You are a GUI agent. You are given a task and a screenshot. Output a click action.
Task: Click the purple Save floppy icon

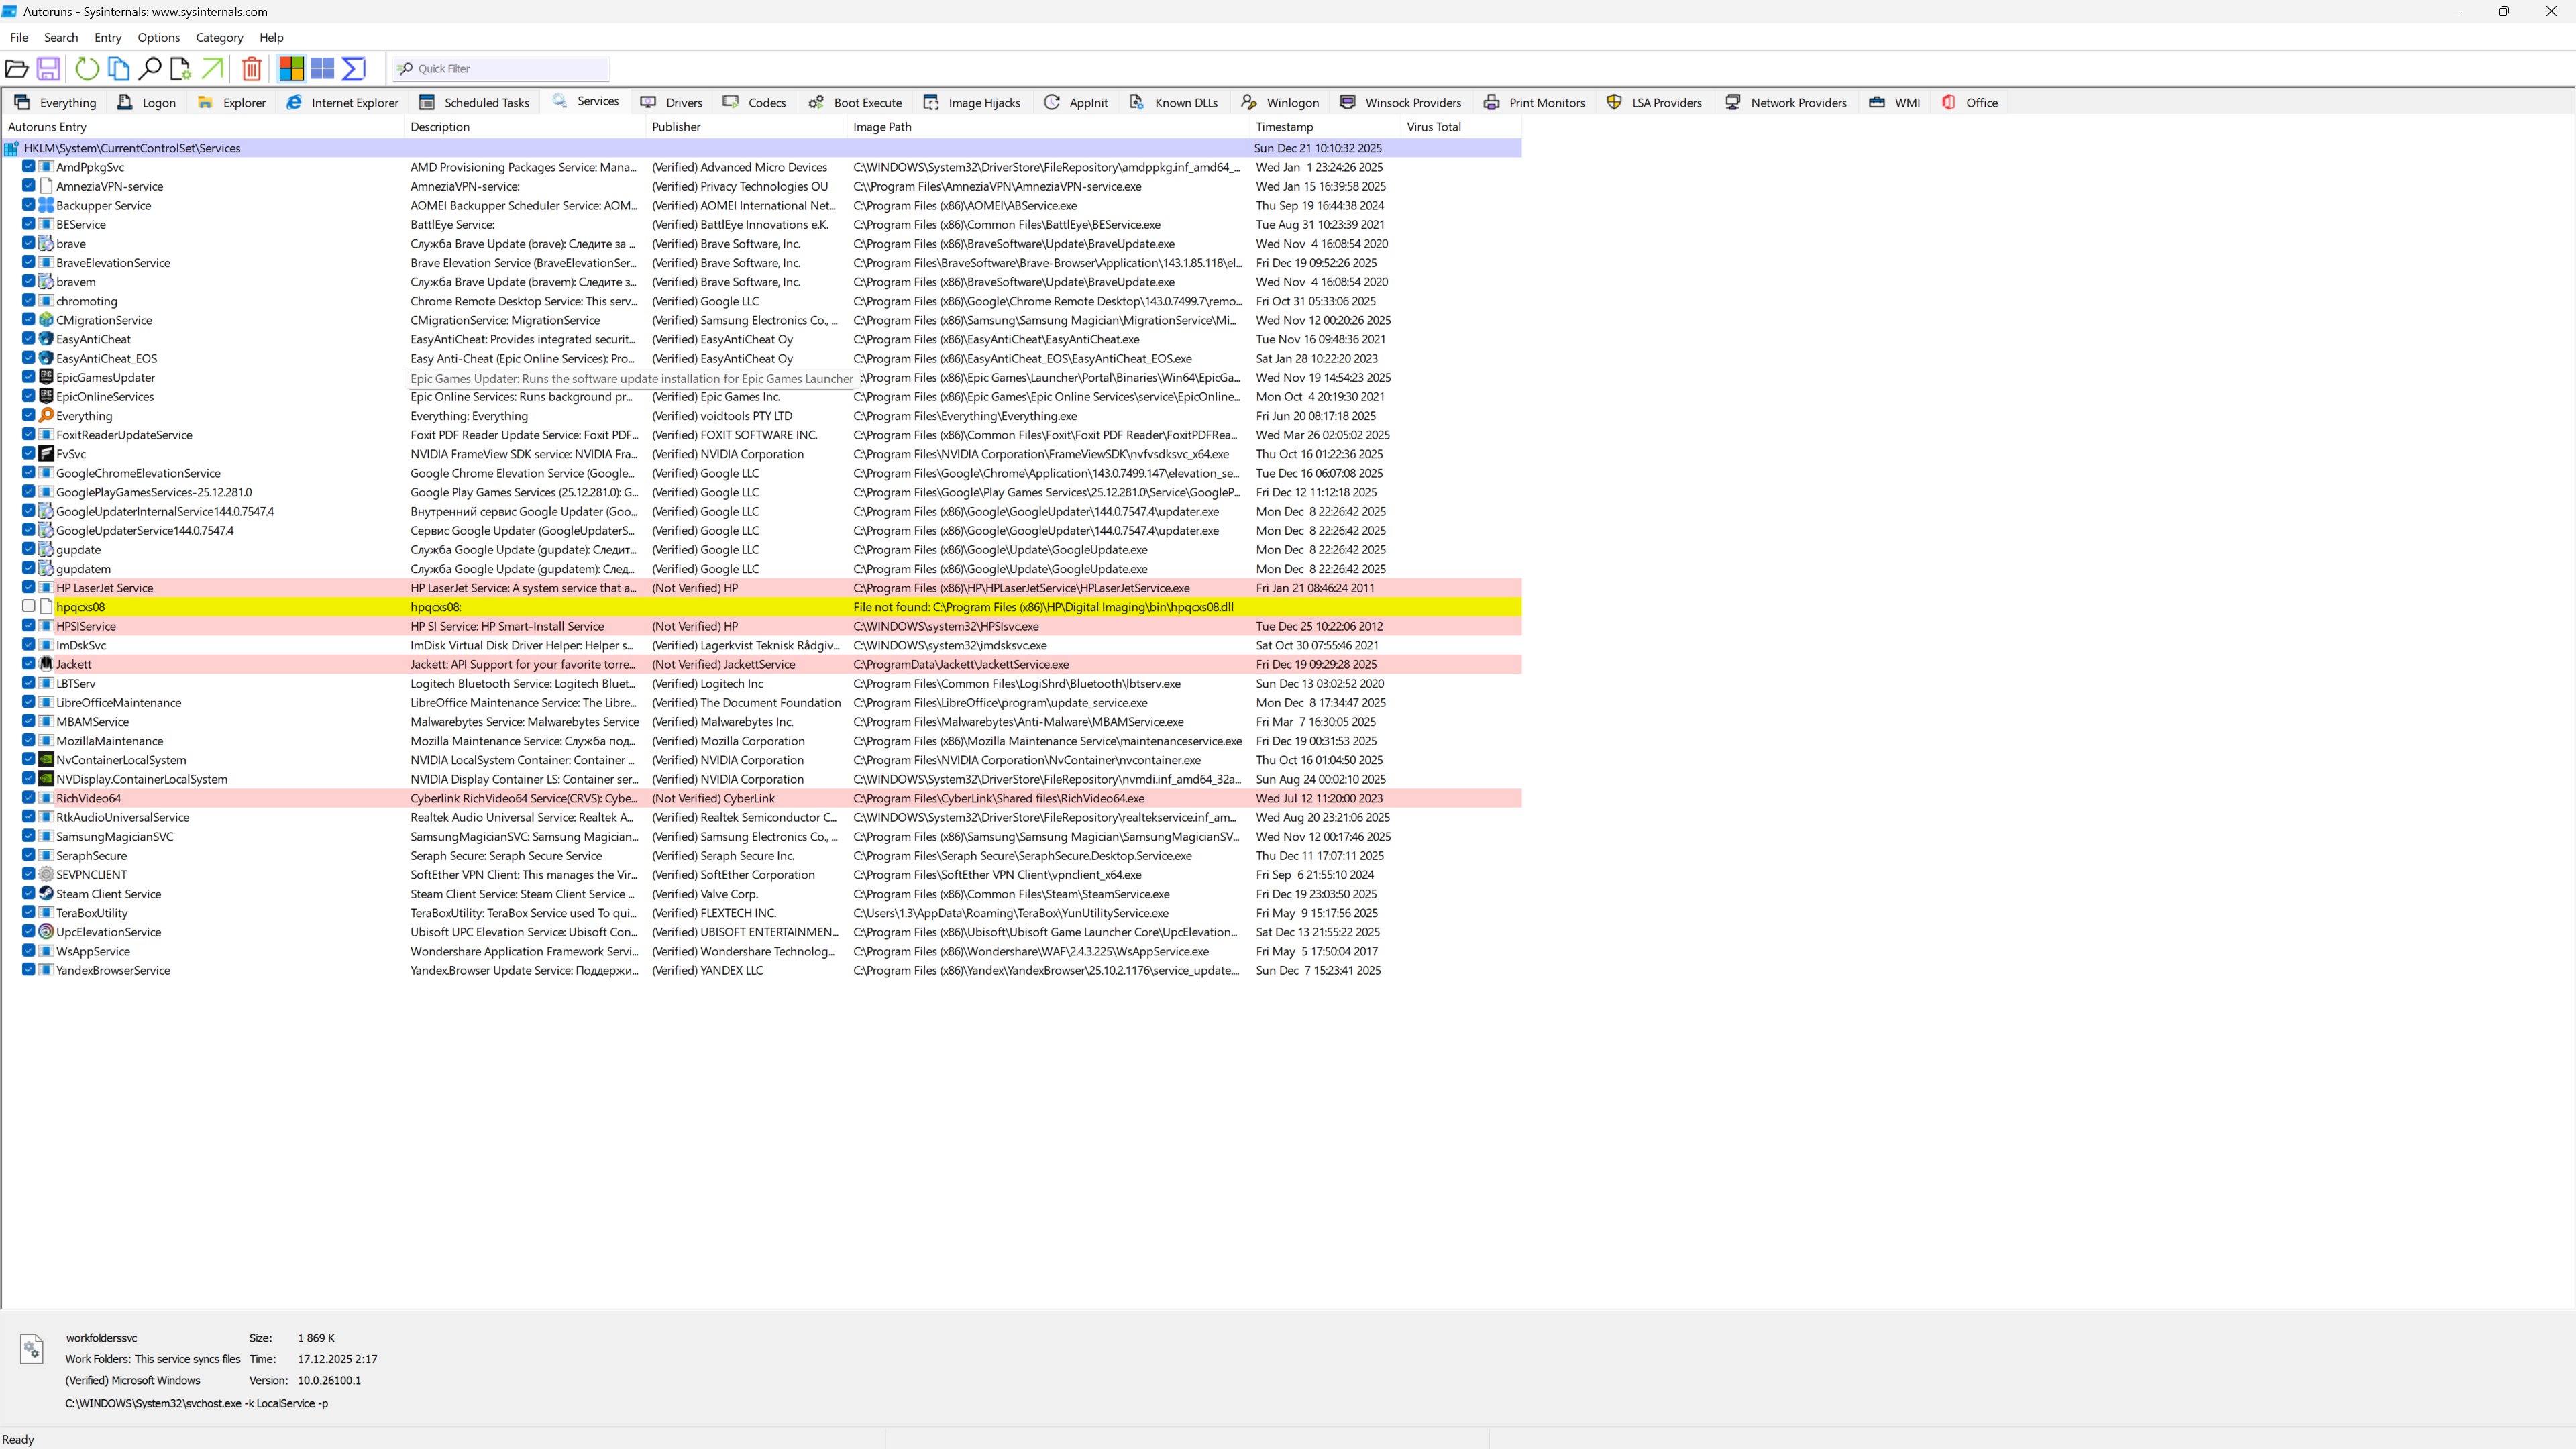coord(48,69)
